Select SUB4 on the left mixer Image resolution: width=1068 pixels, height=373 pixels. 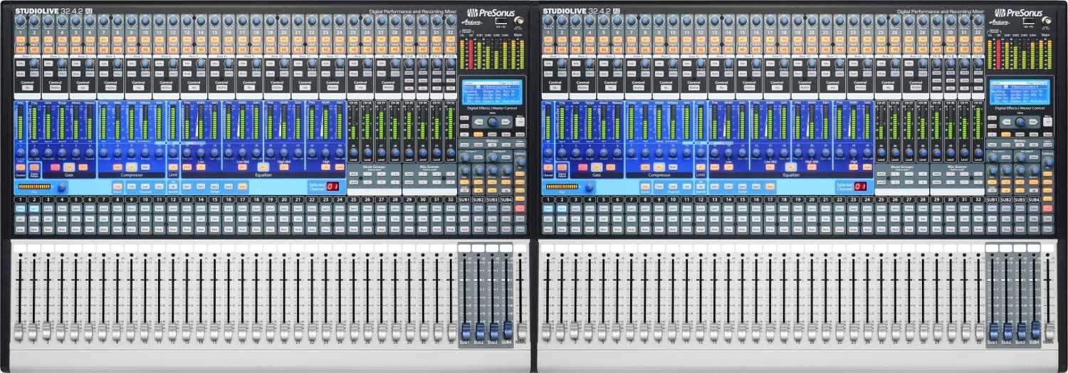click(x=506, y=208)
